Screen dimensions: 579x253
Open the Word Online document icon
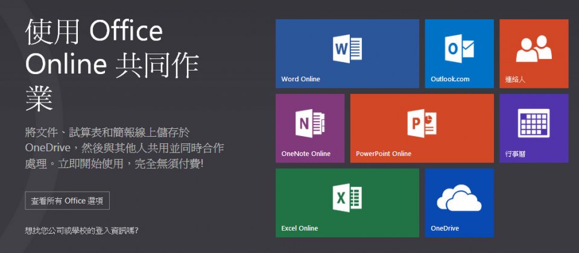click(347, 49)
